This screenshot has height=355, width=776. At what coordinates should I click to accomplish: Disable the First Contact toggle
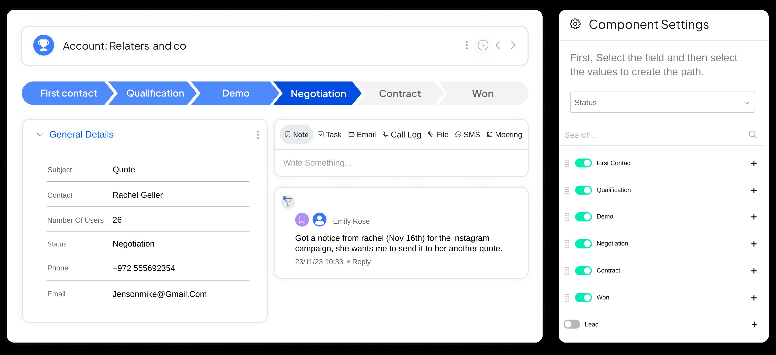tap(583, 163)
